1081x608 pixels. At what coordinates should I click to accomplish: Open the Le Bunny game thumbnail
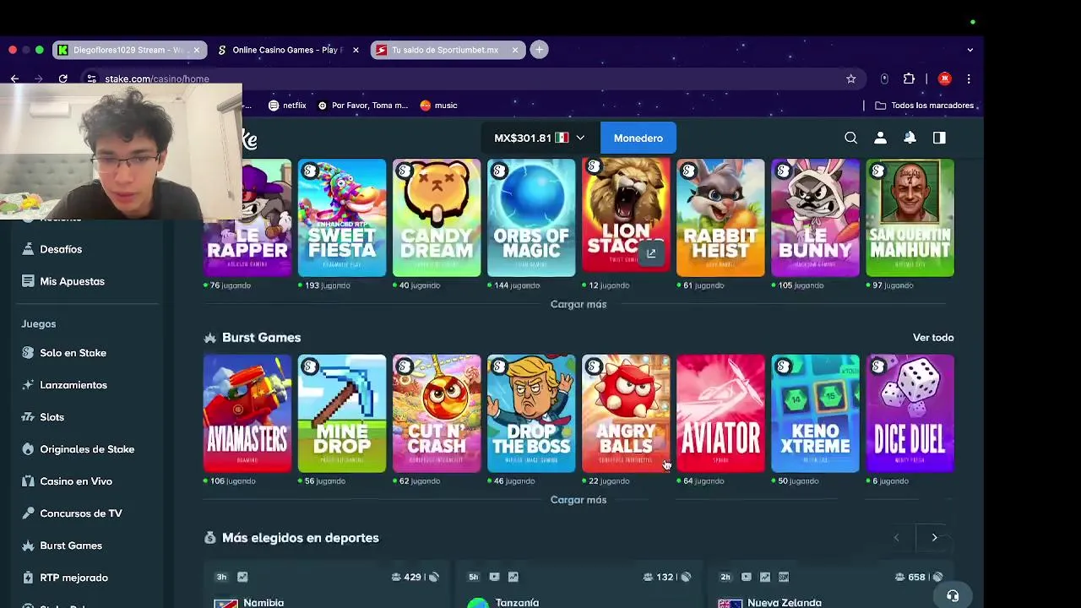point(815,218)
